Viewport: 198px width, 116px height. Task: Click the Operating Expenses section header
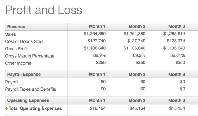coord(28,100)
